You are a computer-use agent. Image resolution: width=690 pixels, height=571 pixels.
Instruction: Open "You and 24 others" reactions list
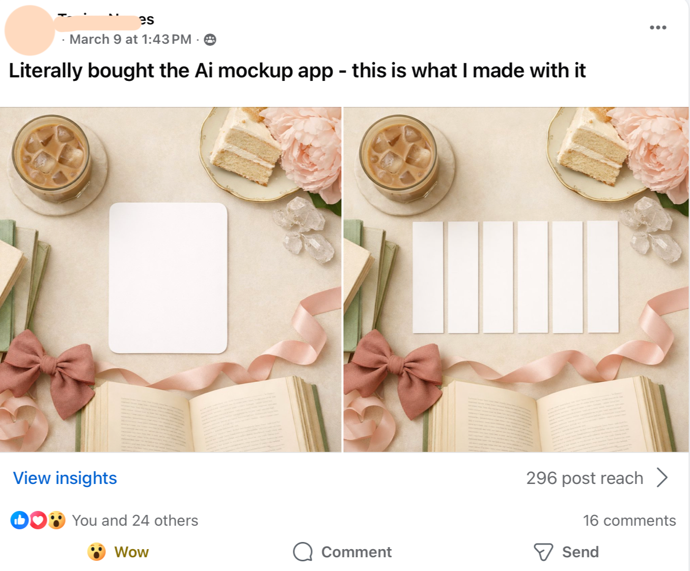tap(135, 520)
